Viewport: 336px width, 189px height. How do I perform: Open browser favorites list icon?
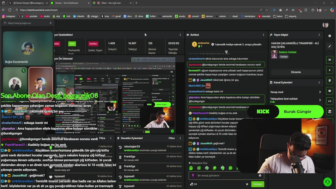(313, 10)
